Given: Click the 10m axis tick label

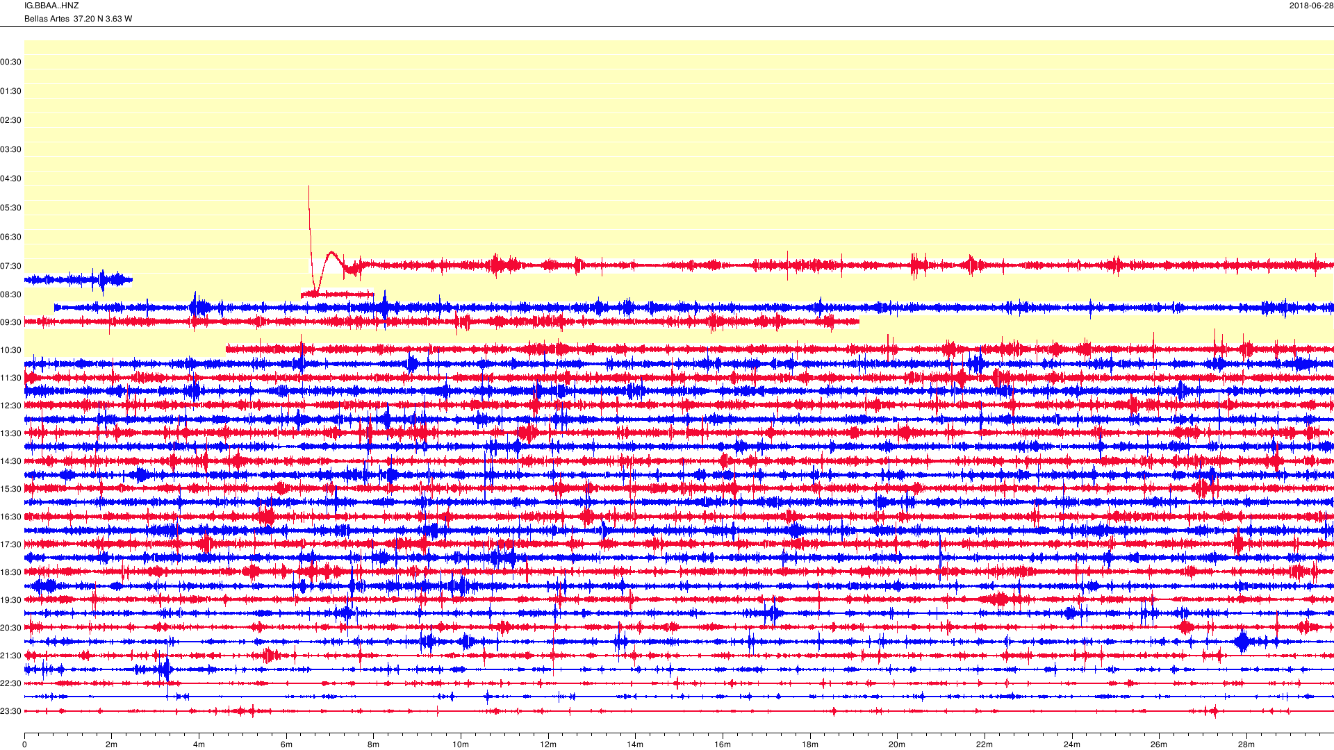Looking at the screenshot, I should click(x=461, y=744).
